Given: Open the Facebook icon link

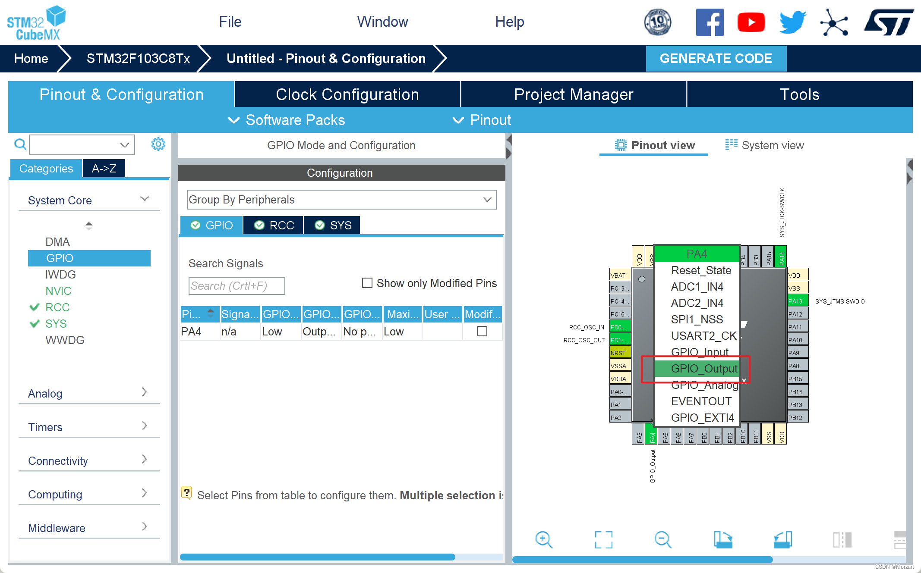Looking at the screenshot, I should pyautogui.click(x=710, y=22).
